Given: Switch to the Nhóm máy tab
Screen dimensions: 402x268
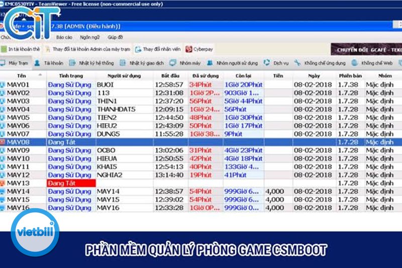Looking at the screenshot, I should (185, 63).
